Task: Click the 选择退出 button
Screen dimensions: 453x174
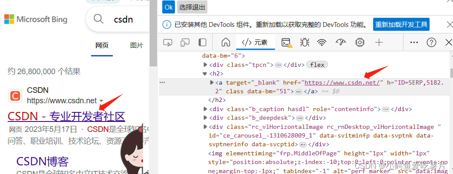Action: coord(192,7)
